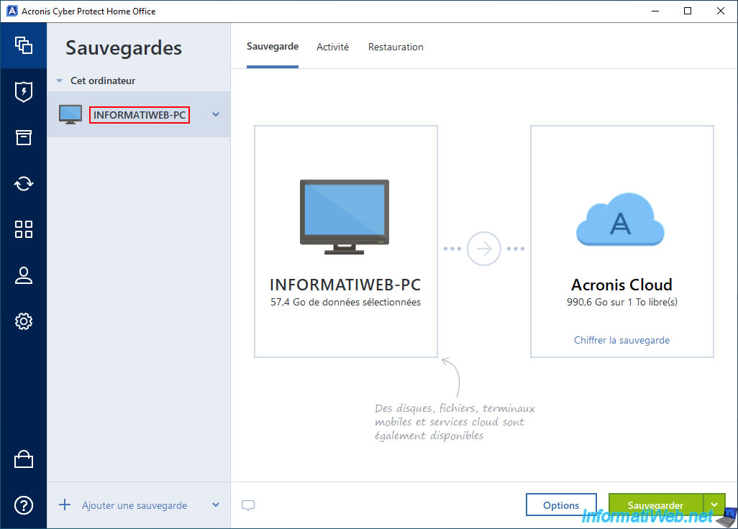738x529 pixels.
Task: Click the Options button
Action: pos(561,505)
